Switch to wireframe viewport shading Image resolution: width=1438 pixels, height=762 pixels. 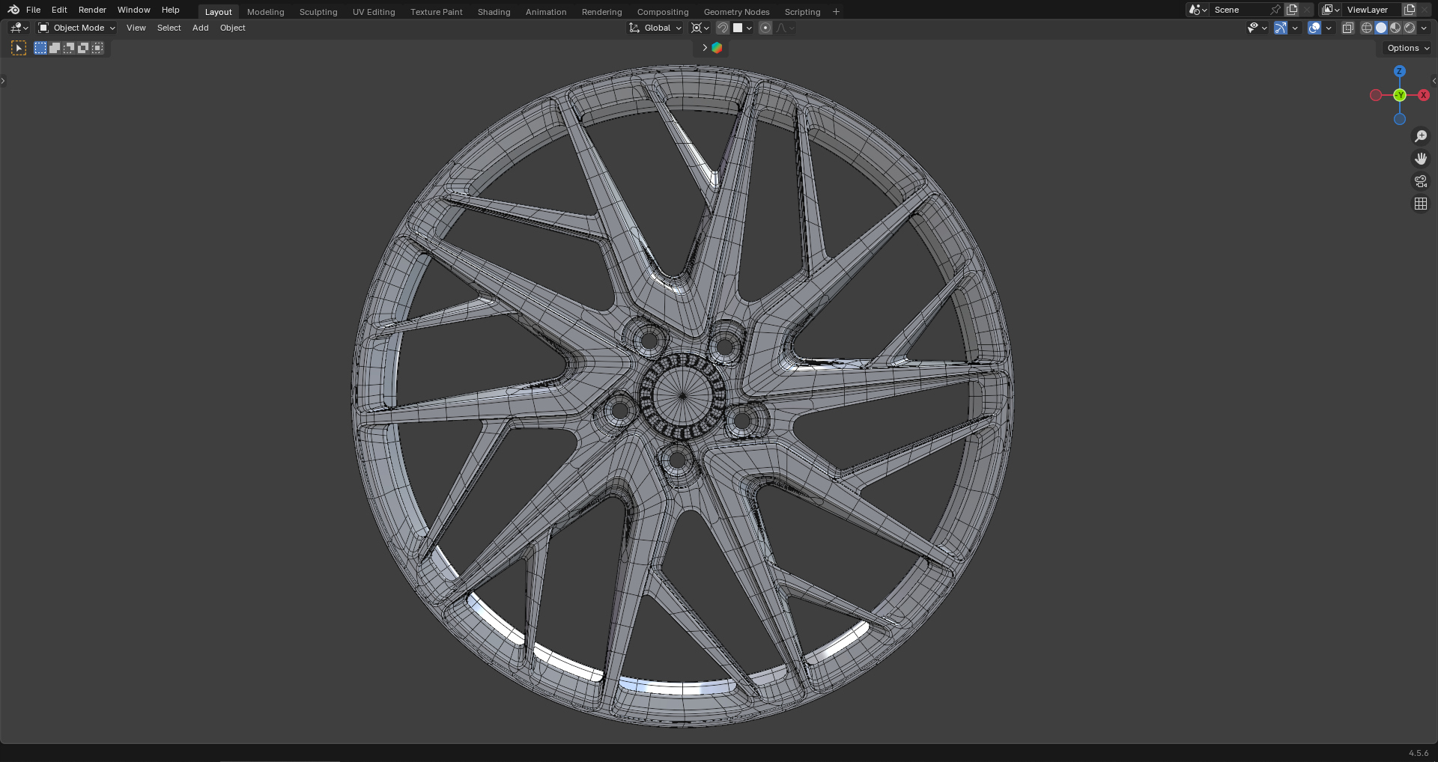[x=1367, y=28]
